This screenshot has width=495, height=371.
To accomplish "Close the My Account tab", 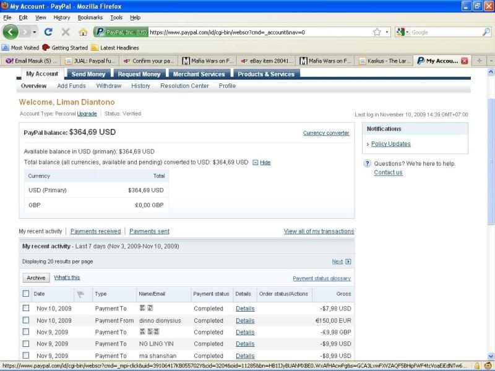I will coord(465,61).
